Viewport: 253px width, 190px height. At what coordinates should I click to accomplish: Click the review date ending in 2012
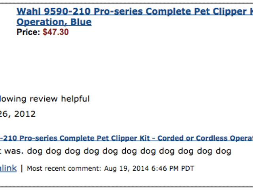18,114
